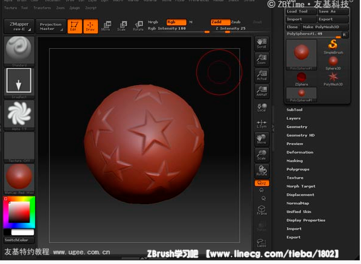This screenshot has width=361, height=264.
Task: Pick a hue in the color picker square
Action: [x=19, y=212]
